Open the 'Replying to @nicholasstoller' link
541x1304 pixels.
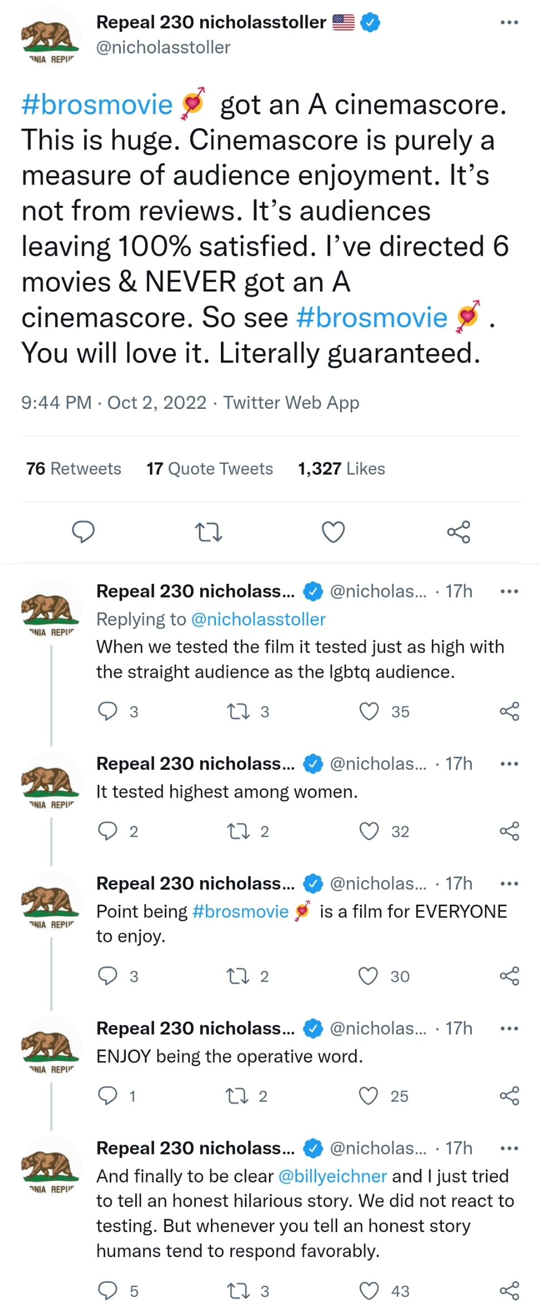[258, 619]
